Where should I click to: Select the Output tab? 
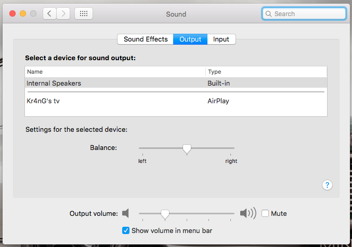click(190, 39)
